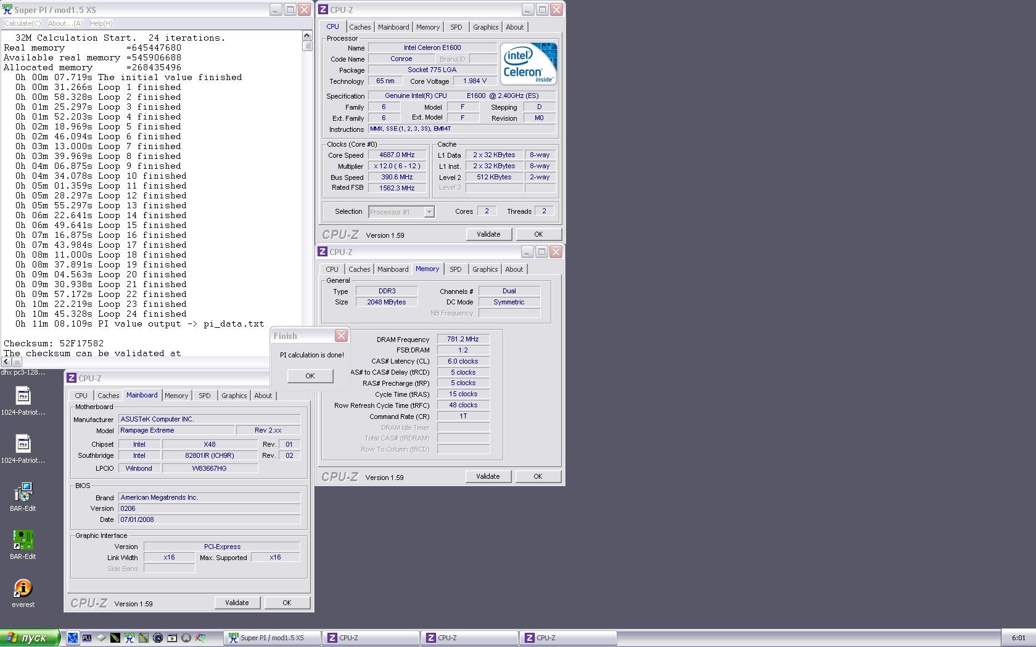Click the blue first quick launch icon

[x=73, y=638]
